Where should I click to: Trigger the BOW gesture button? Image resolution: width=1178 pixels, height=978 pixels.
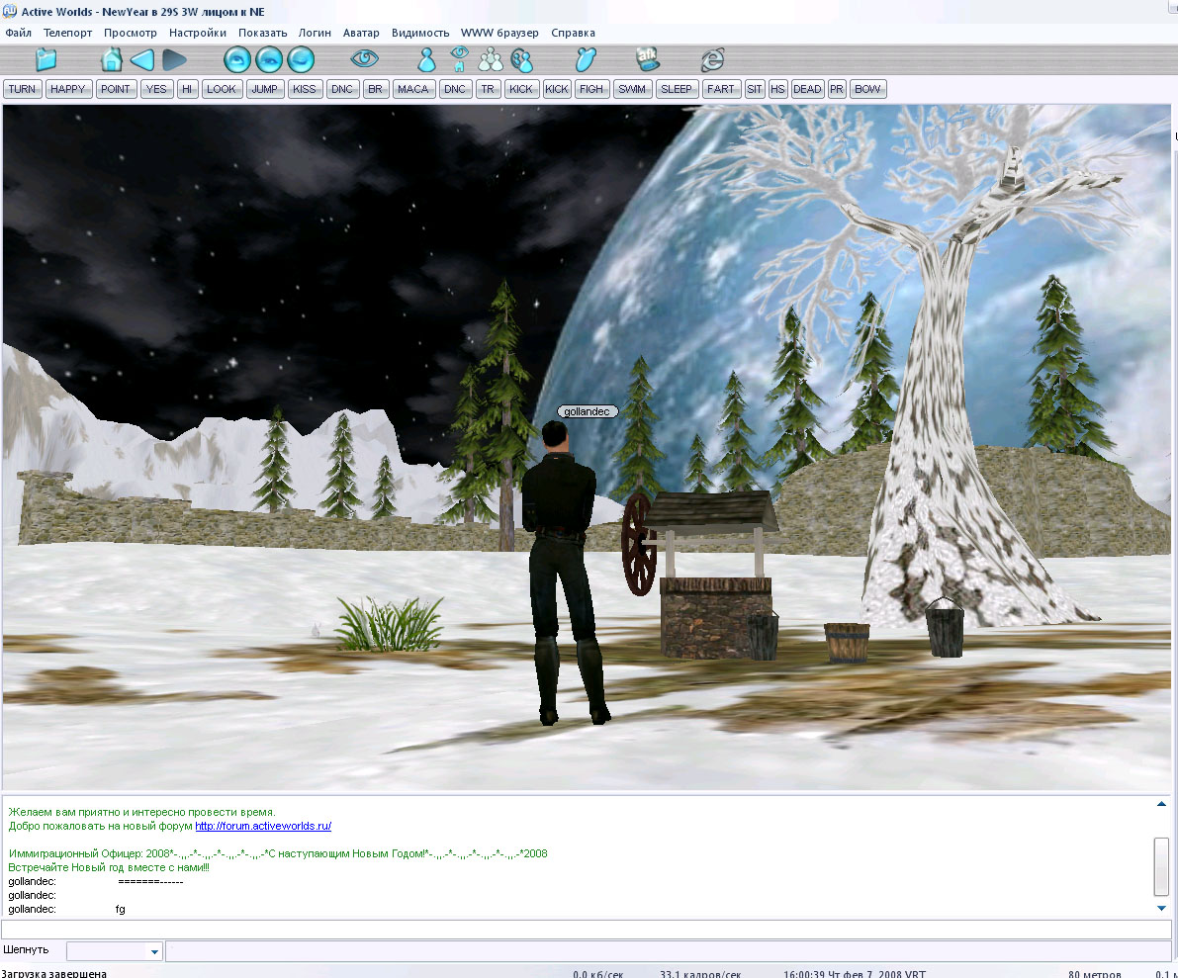click(x=867, y=89)
